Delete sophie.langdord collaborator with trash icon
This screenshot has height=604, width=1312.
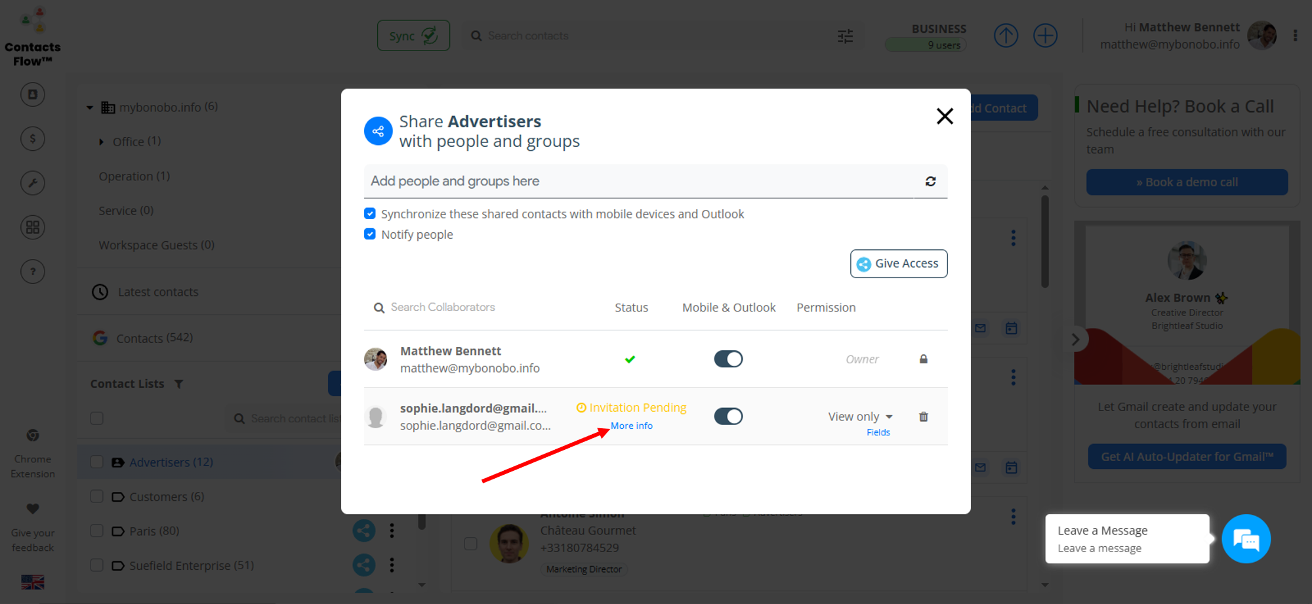click(x=923, y=417)
